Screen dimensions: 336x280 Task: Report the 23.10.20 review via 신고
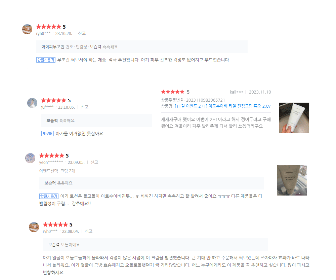click(x=82, y=33)
